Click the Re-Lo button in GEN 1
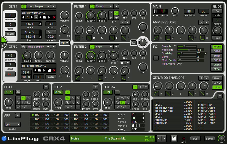 click(51, 32)
